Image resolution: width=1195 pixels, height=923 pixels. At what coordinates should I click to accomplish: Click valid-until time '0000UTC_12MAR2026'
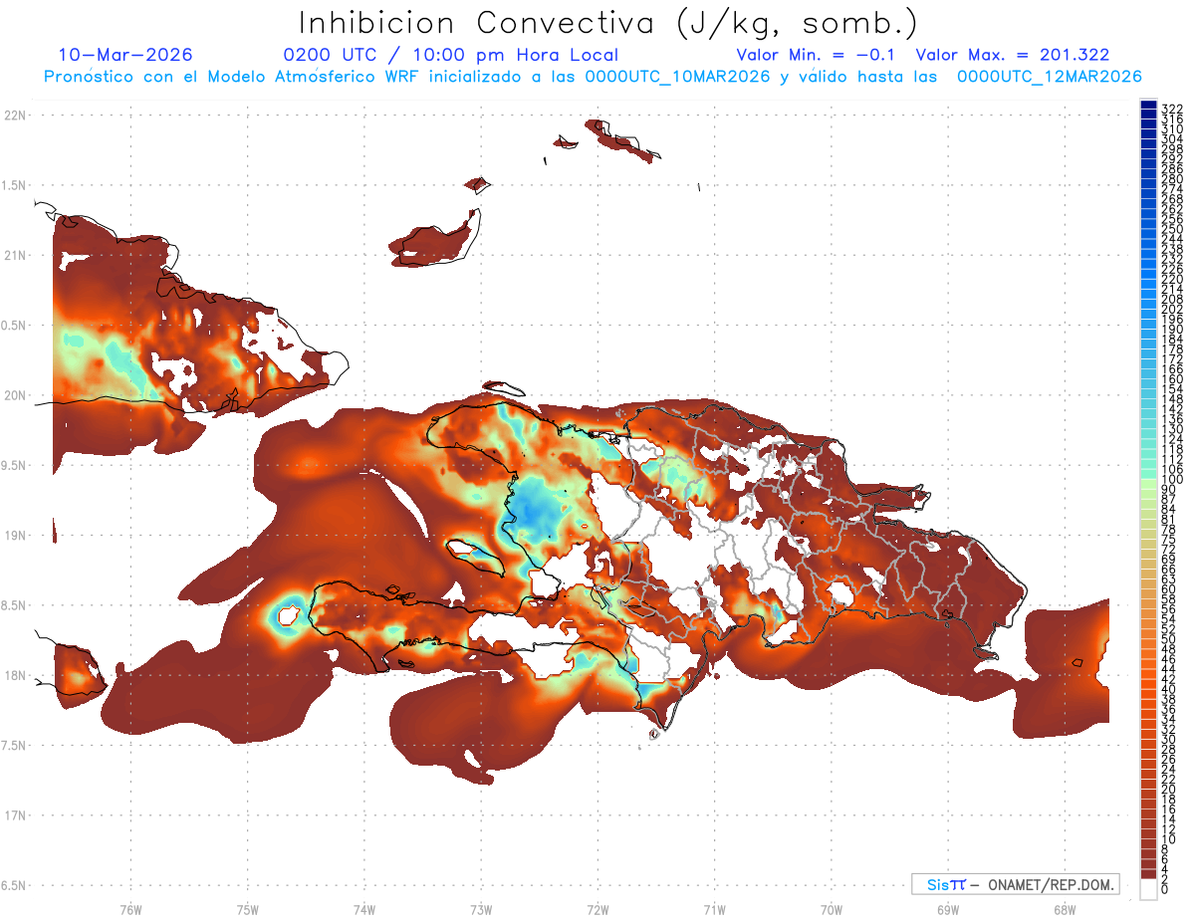(1050, 76)
